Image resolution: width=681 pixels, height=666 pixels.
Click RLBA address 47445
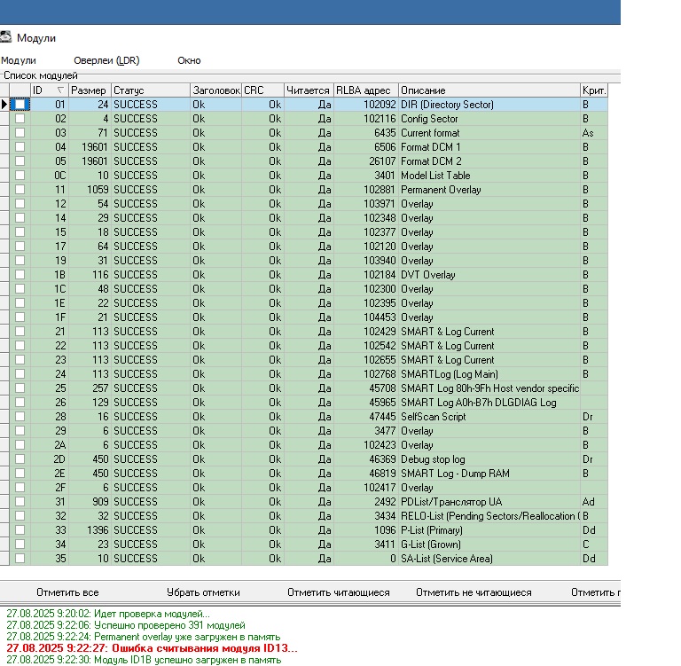pyautogui.click(x=365, y=417)
